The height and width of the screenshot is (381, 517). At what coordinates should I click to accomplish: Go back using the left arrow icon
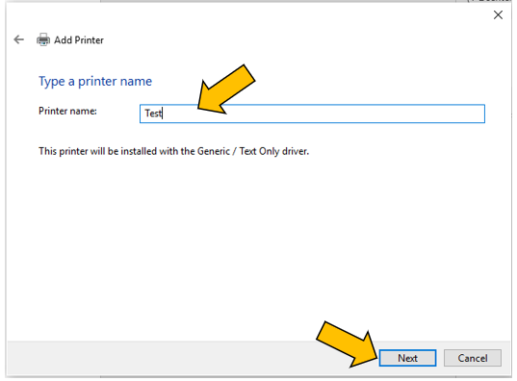pyautogui.click(x=19, y=39)
